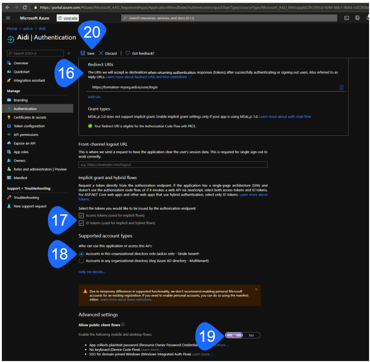Open Learn more about these restrictions link
The height and width of the screenshot is (362, 370).
[x=126, y=299]
